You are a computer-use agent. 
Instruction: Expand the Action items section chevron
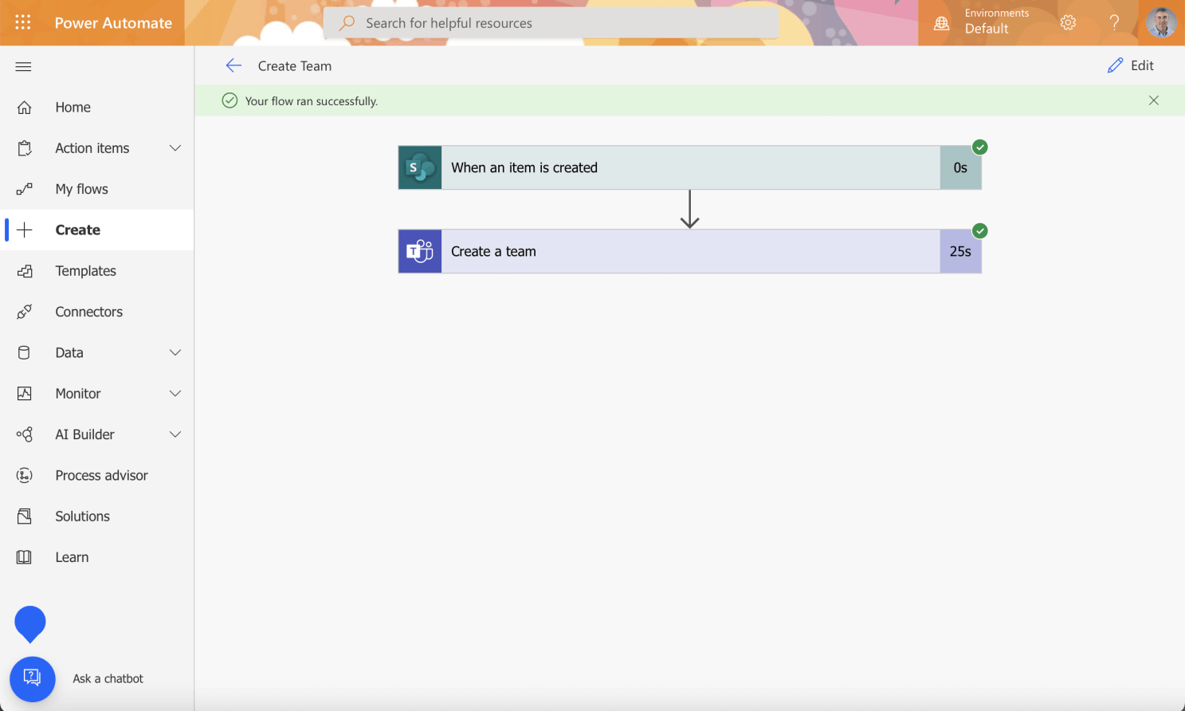tap(175, 148)
